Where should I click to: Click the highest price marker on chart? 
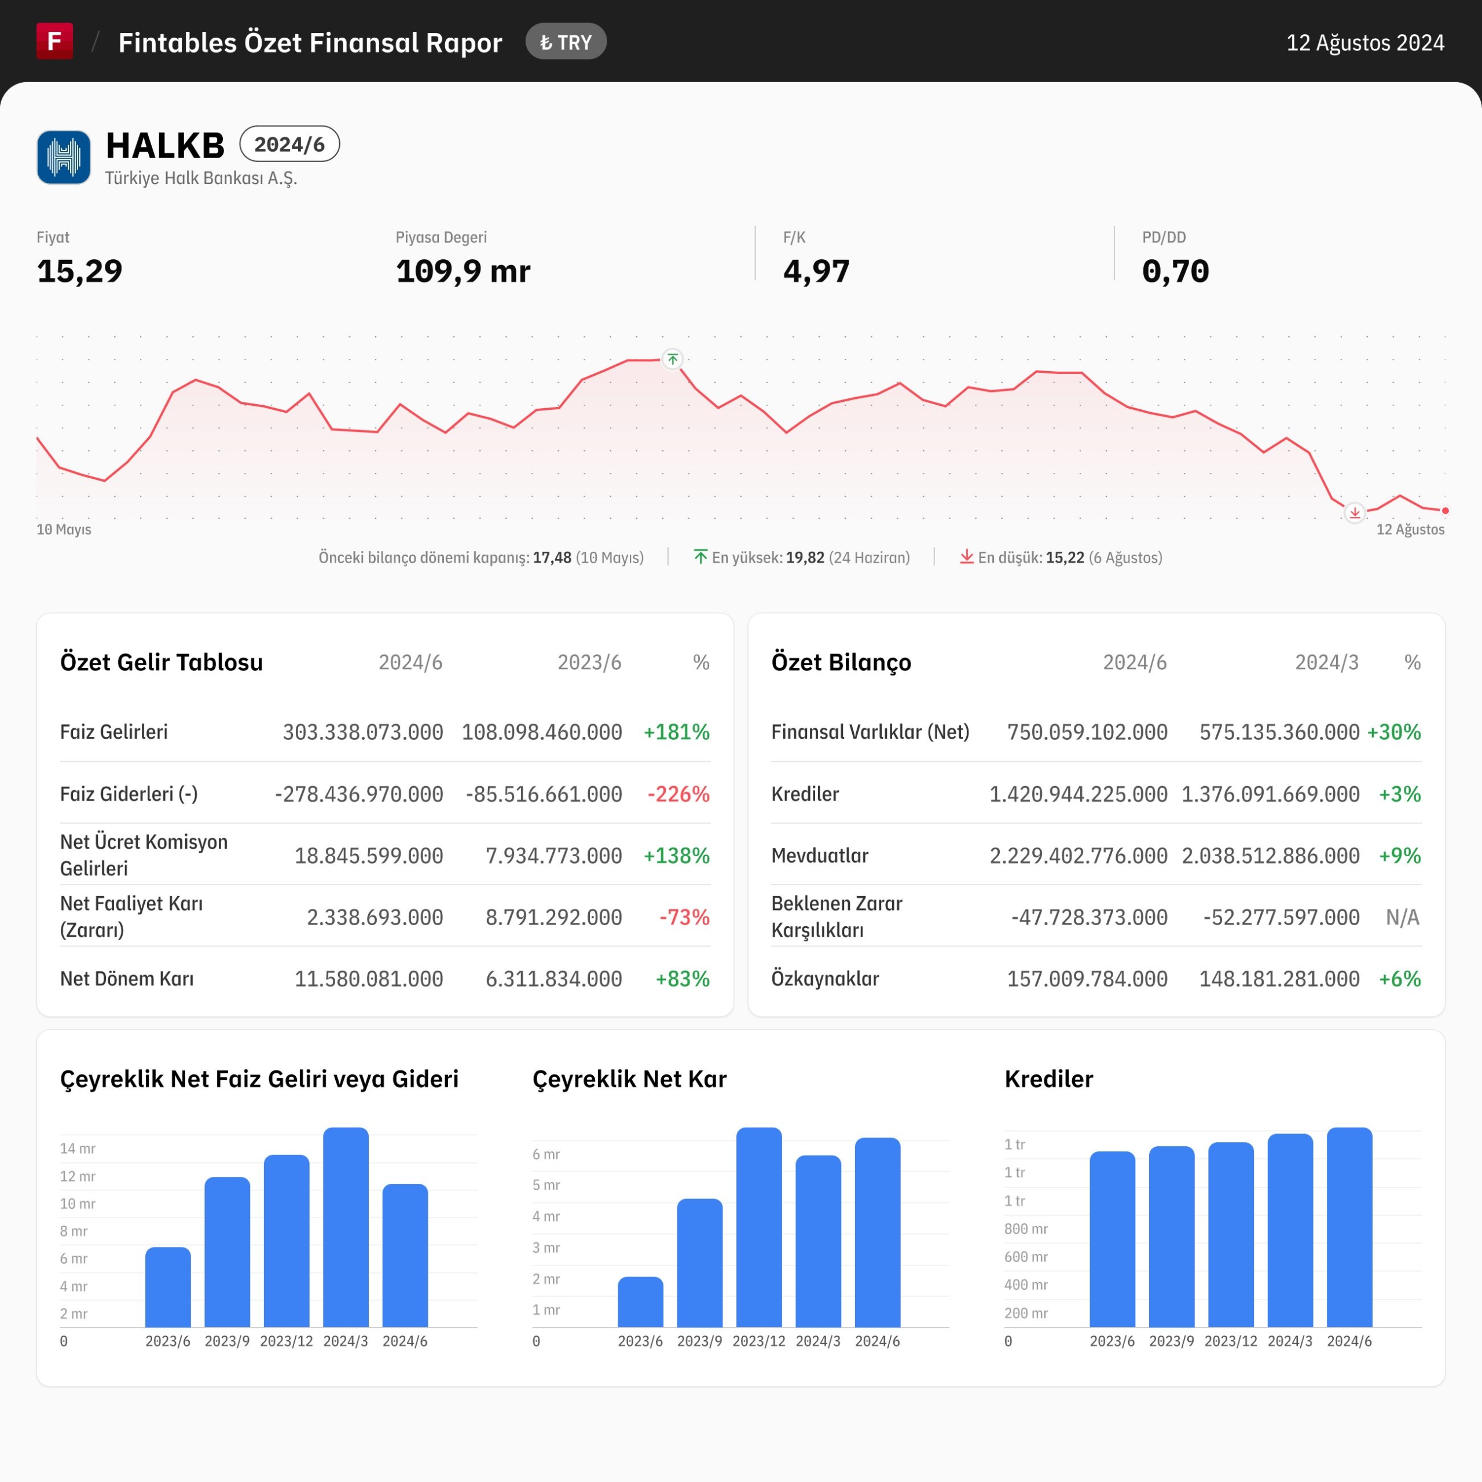(673, 359)
